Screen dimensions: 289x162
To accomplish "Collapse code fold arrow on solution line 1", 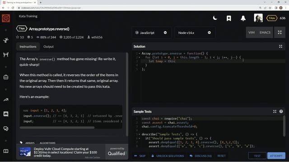I will click(140, 54).
